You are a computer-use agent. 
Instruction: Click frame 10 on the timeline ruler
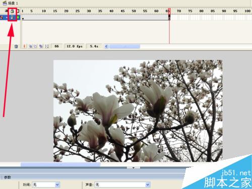[x=44, y=11]
